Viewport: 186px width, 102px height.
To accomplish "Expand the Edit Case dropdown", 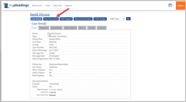I will click(x=117, y=19).
